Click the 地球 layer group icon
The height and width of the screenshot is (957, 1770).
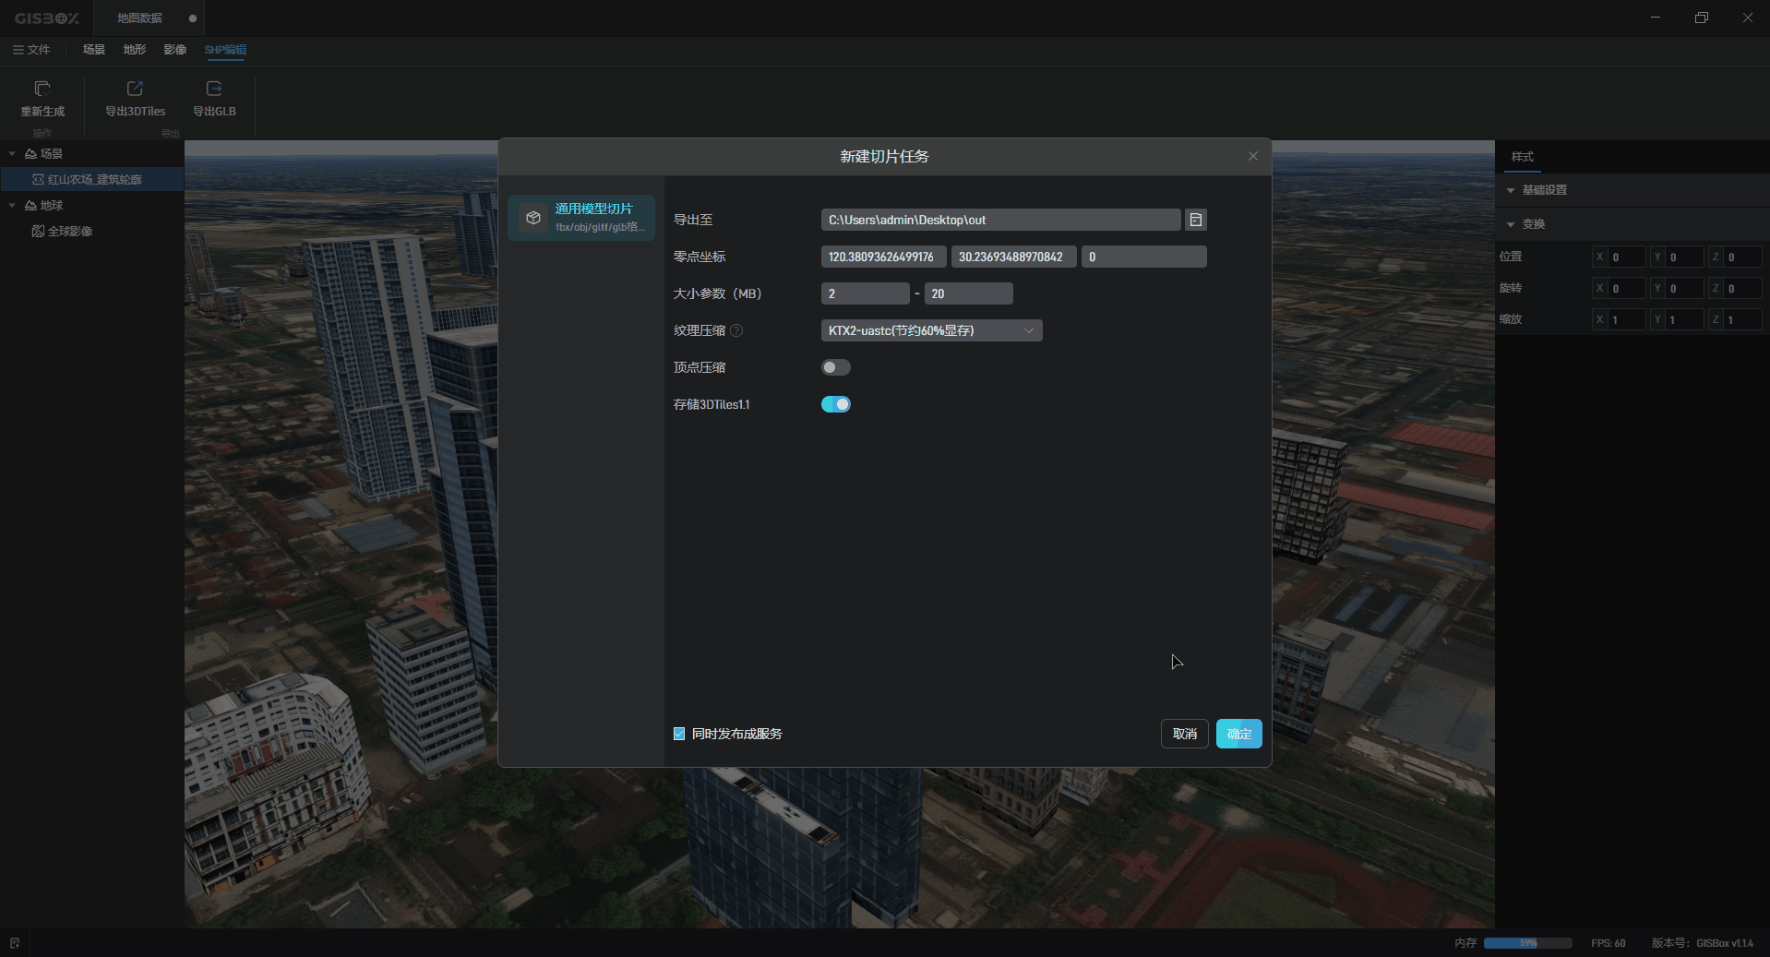[30, 206]
